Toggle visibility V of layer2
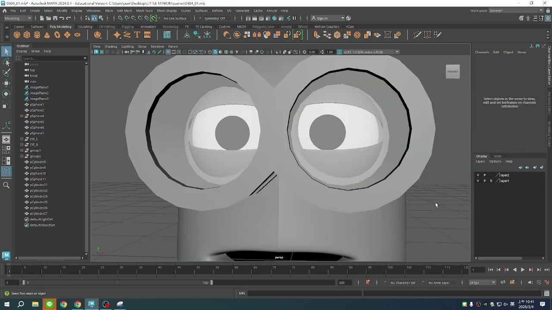 pyautogui.click(x=478, y=175)
